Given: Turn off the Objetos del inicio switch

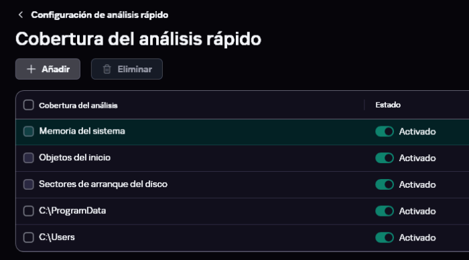Looking at the screenshot, I should point(385,158).
